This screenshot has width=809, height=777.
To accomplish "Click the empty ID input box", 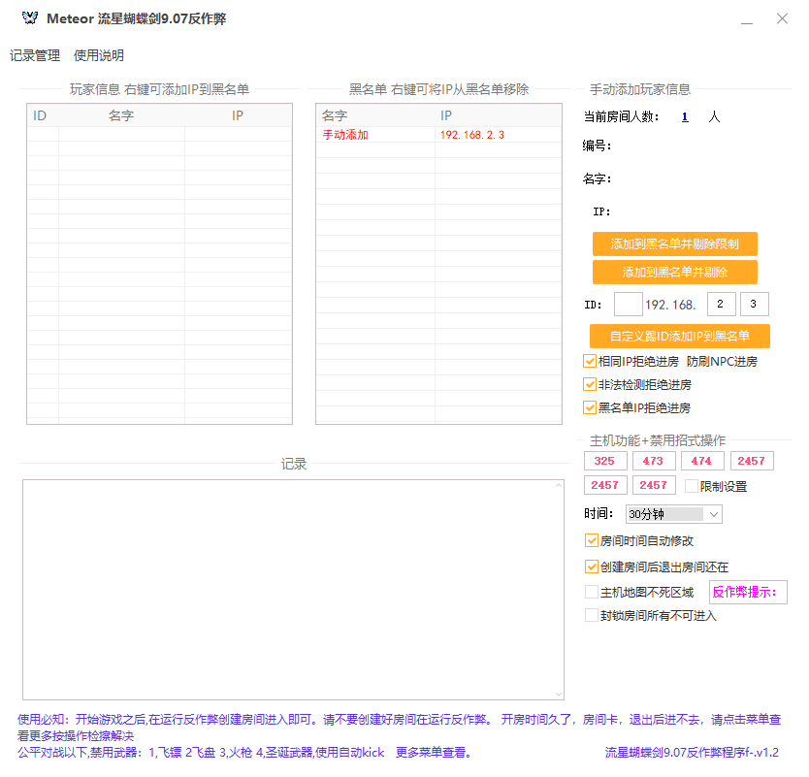I will coord(628,305).
